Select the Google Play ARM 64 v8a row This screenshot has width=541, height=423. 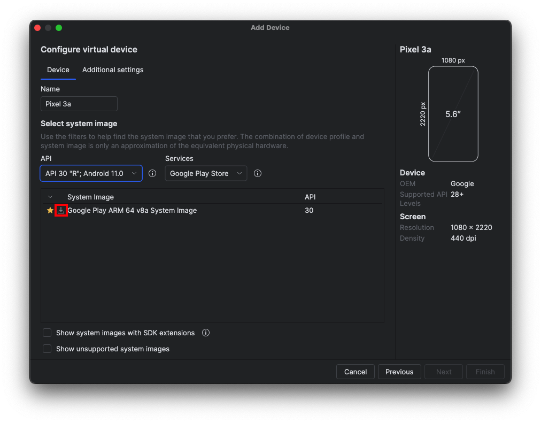182,211
